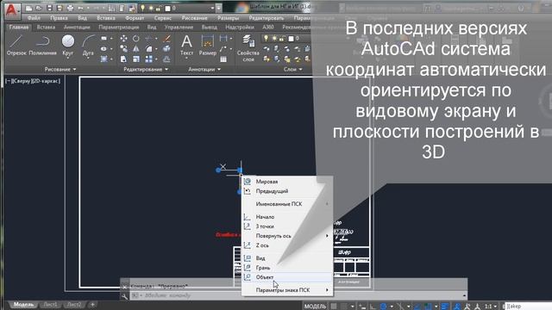This screenshot has height=310, width=552.
Task: Toggle the МОДЕЛЬ status bar button
Action: click(315, 307)
